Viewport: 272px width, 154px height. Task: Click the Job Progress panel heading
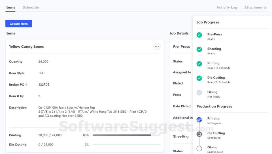[x=208, y=22]
